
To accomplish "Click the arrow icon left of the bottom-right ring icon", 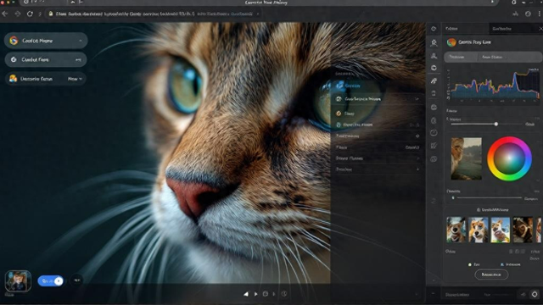I will 523,294.
